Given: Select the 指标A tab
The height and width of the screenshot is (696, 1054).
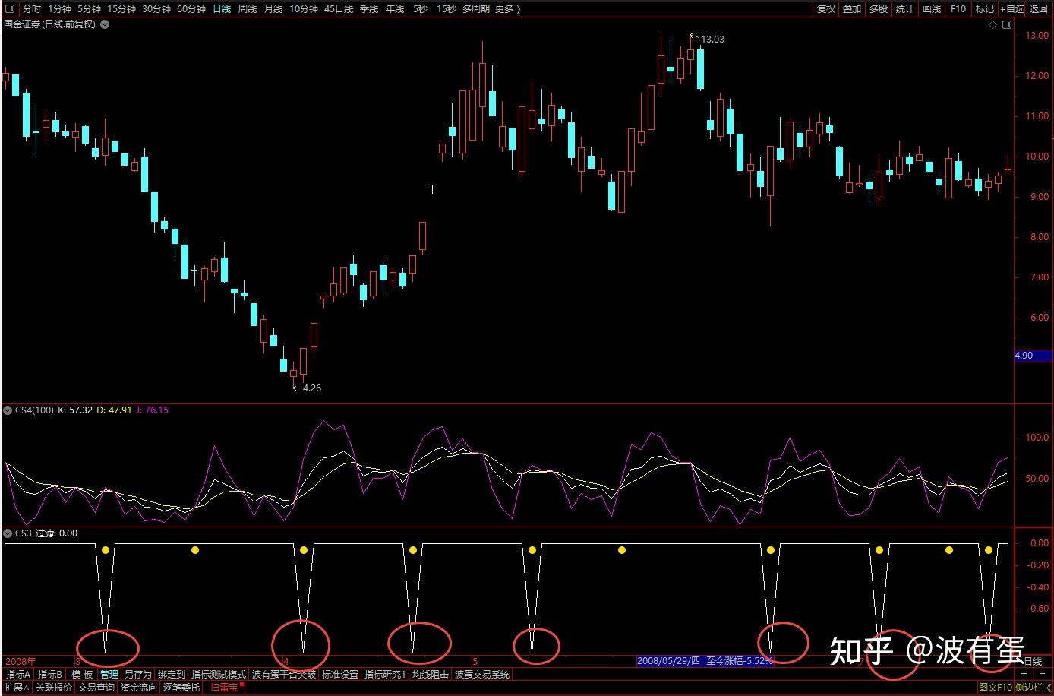Looking at the screenshot, I should (18, 675).
